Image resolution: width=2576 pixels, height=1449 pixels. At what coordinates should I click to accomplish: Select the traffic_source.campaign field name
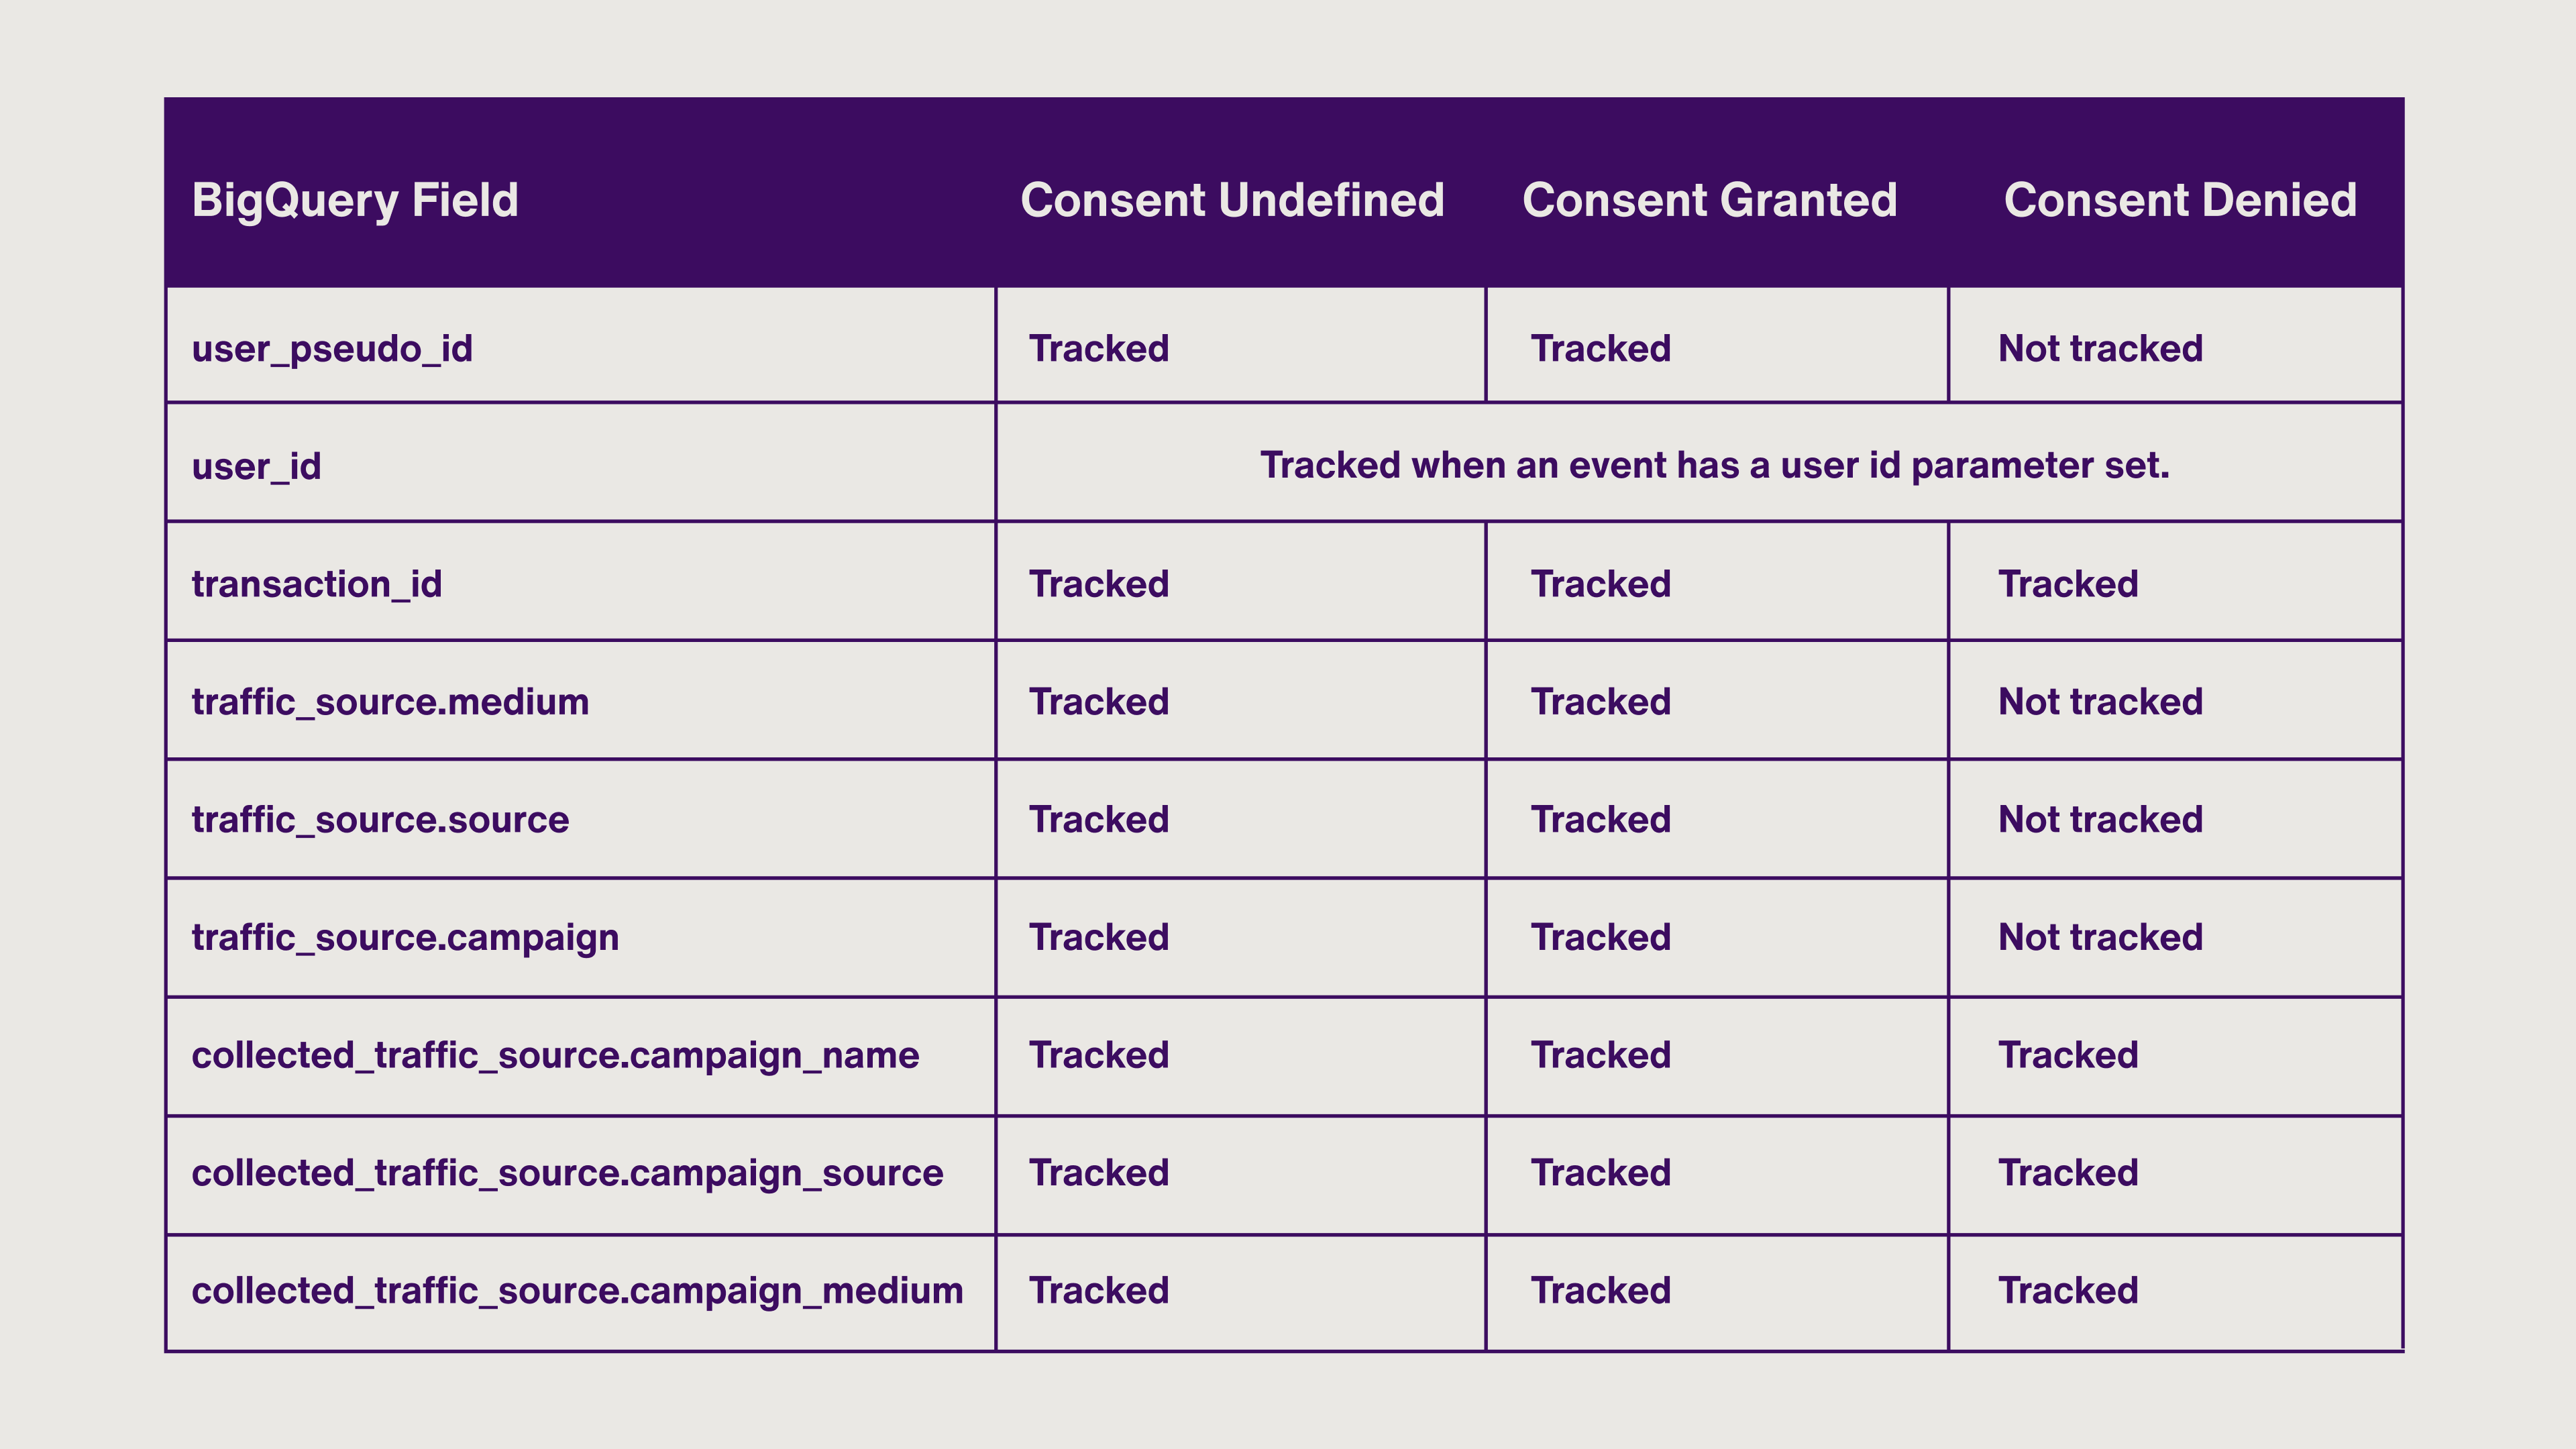pos(405,938)
